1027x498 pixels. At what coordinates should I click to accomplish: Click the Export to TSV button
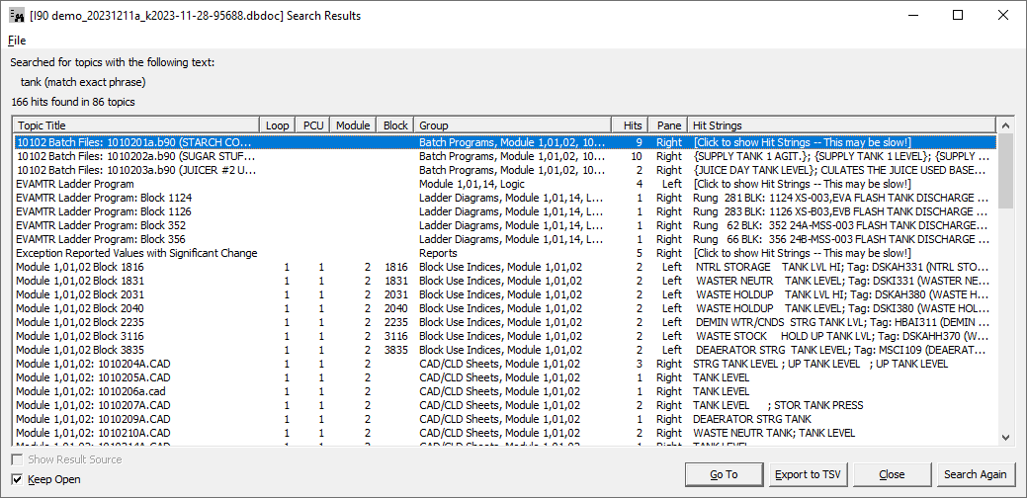[808, 474]
